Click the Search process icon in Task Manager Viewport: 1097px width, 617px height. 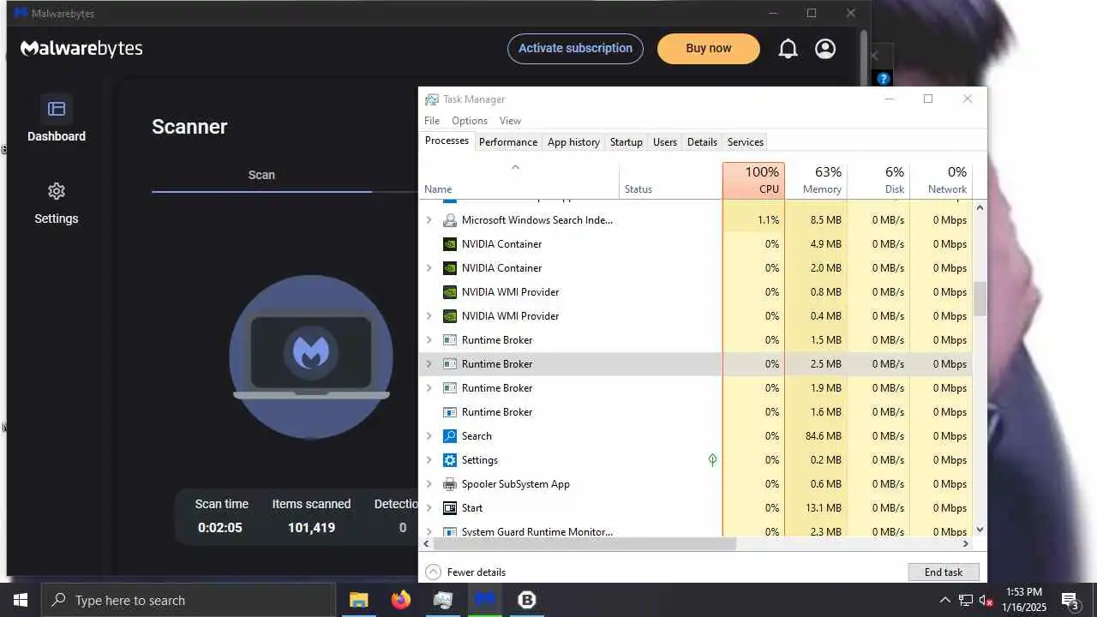point(450,436)
